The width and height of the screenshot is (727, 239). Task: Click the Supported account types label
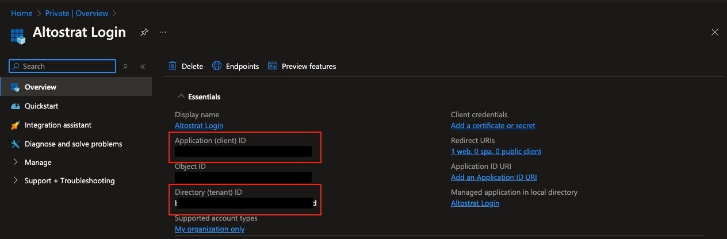[216, 218]
